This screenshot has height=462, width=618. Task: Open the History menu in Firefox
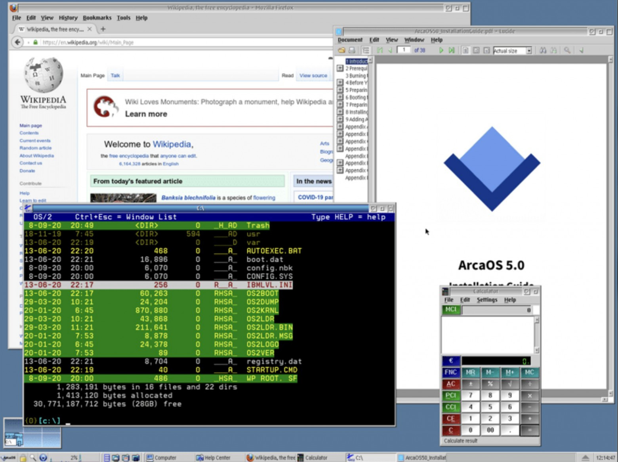coord(68,18)
